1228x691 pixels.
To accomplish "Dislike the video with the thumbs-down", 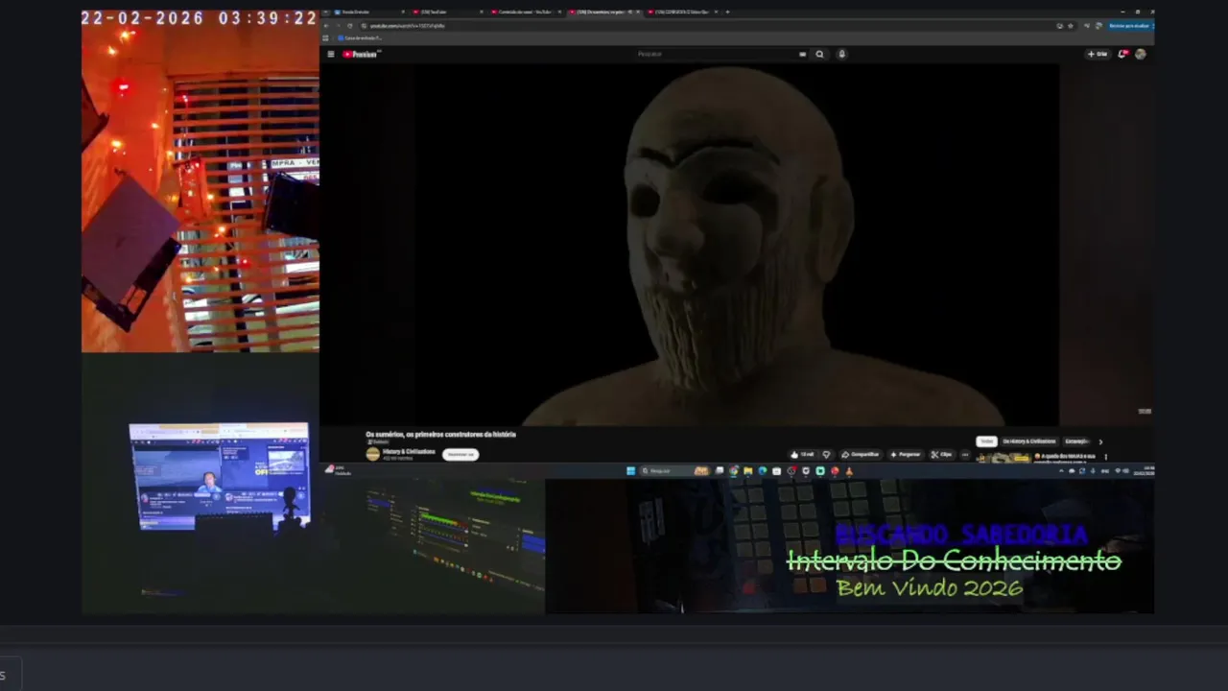I will click(826, 454).
